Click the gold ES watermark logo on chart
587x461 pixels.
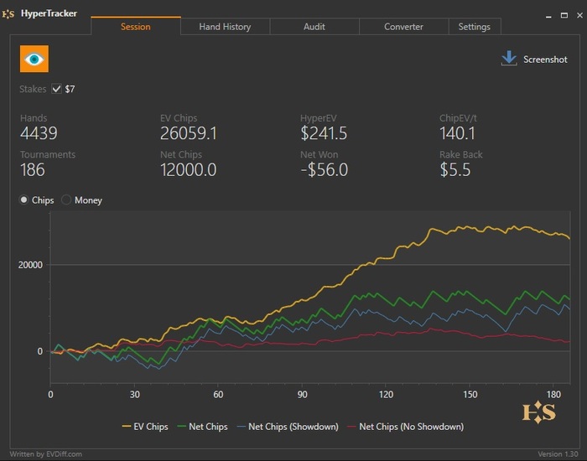click(537, 412)
